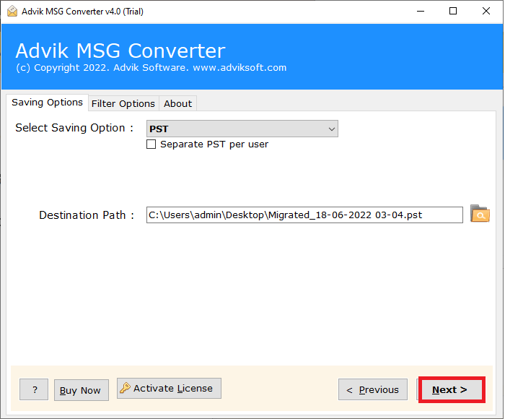
Task: Open the Select Saving Option dropdown
Action: [242, 129]
